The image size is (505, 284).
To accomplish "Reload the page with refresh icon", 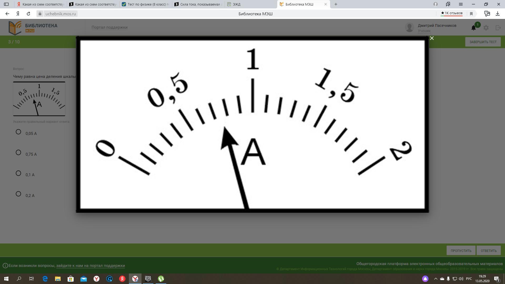I will tap(28, 14).
